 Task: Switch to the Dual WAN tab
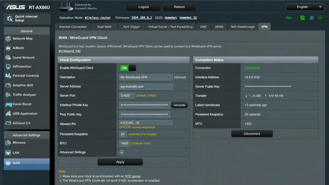point(104,27)
